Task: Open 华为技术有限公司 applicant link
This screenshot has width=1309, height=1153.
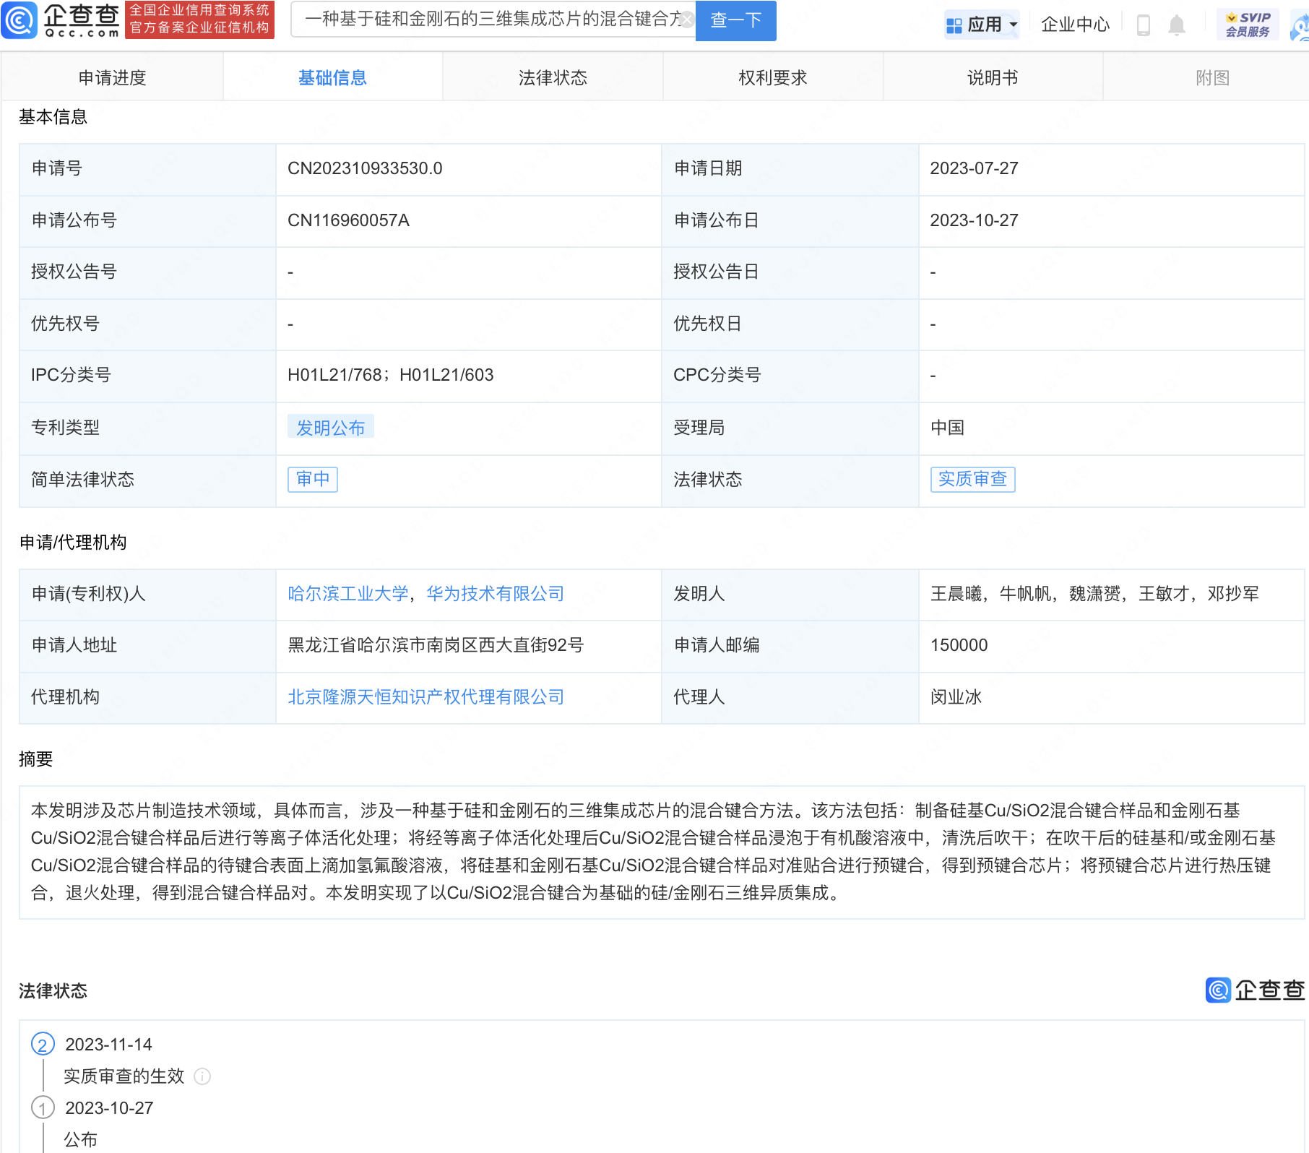Action: pos(495,594)
